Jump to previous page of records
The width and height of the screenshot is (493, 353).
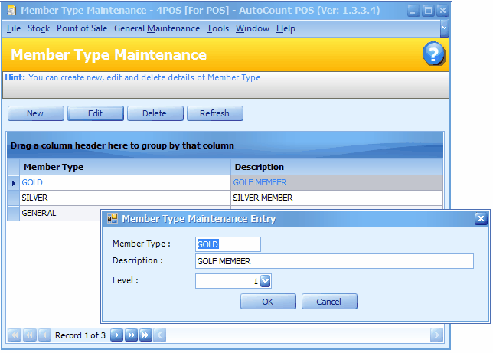[x=30, y=335]
